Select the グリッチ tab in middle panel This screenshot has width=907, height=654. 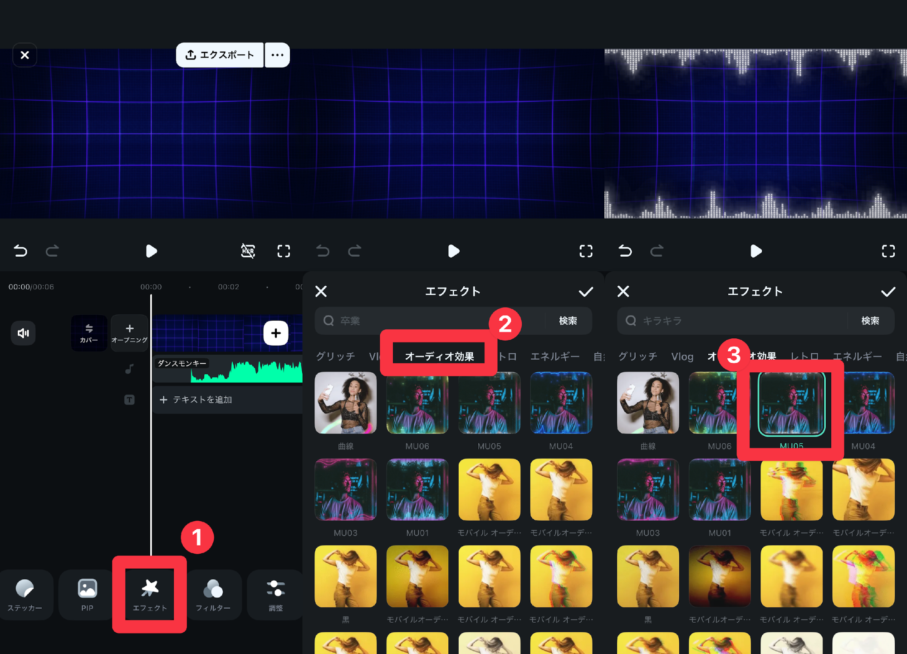pyautogui.click(x=335, y=356)
